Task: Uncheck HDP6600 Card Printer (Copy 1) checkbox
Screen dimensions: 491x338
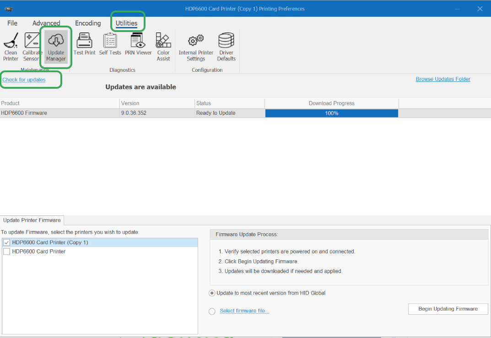Action: pos(6,242)
